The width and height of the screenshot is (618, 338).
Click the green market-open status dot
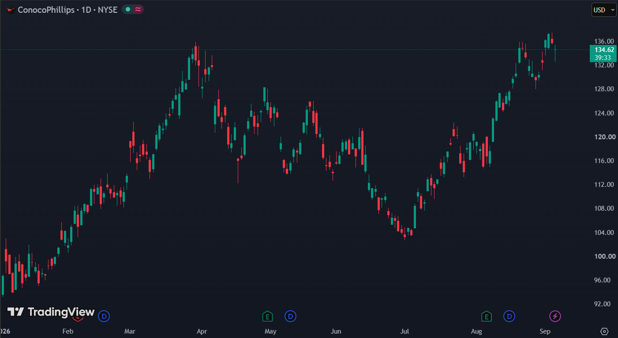128,9
